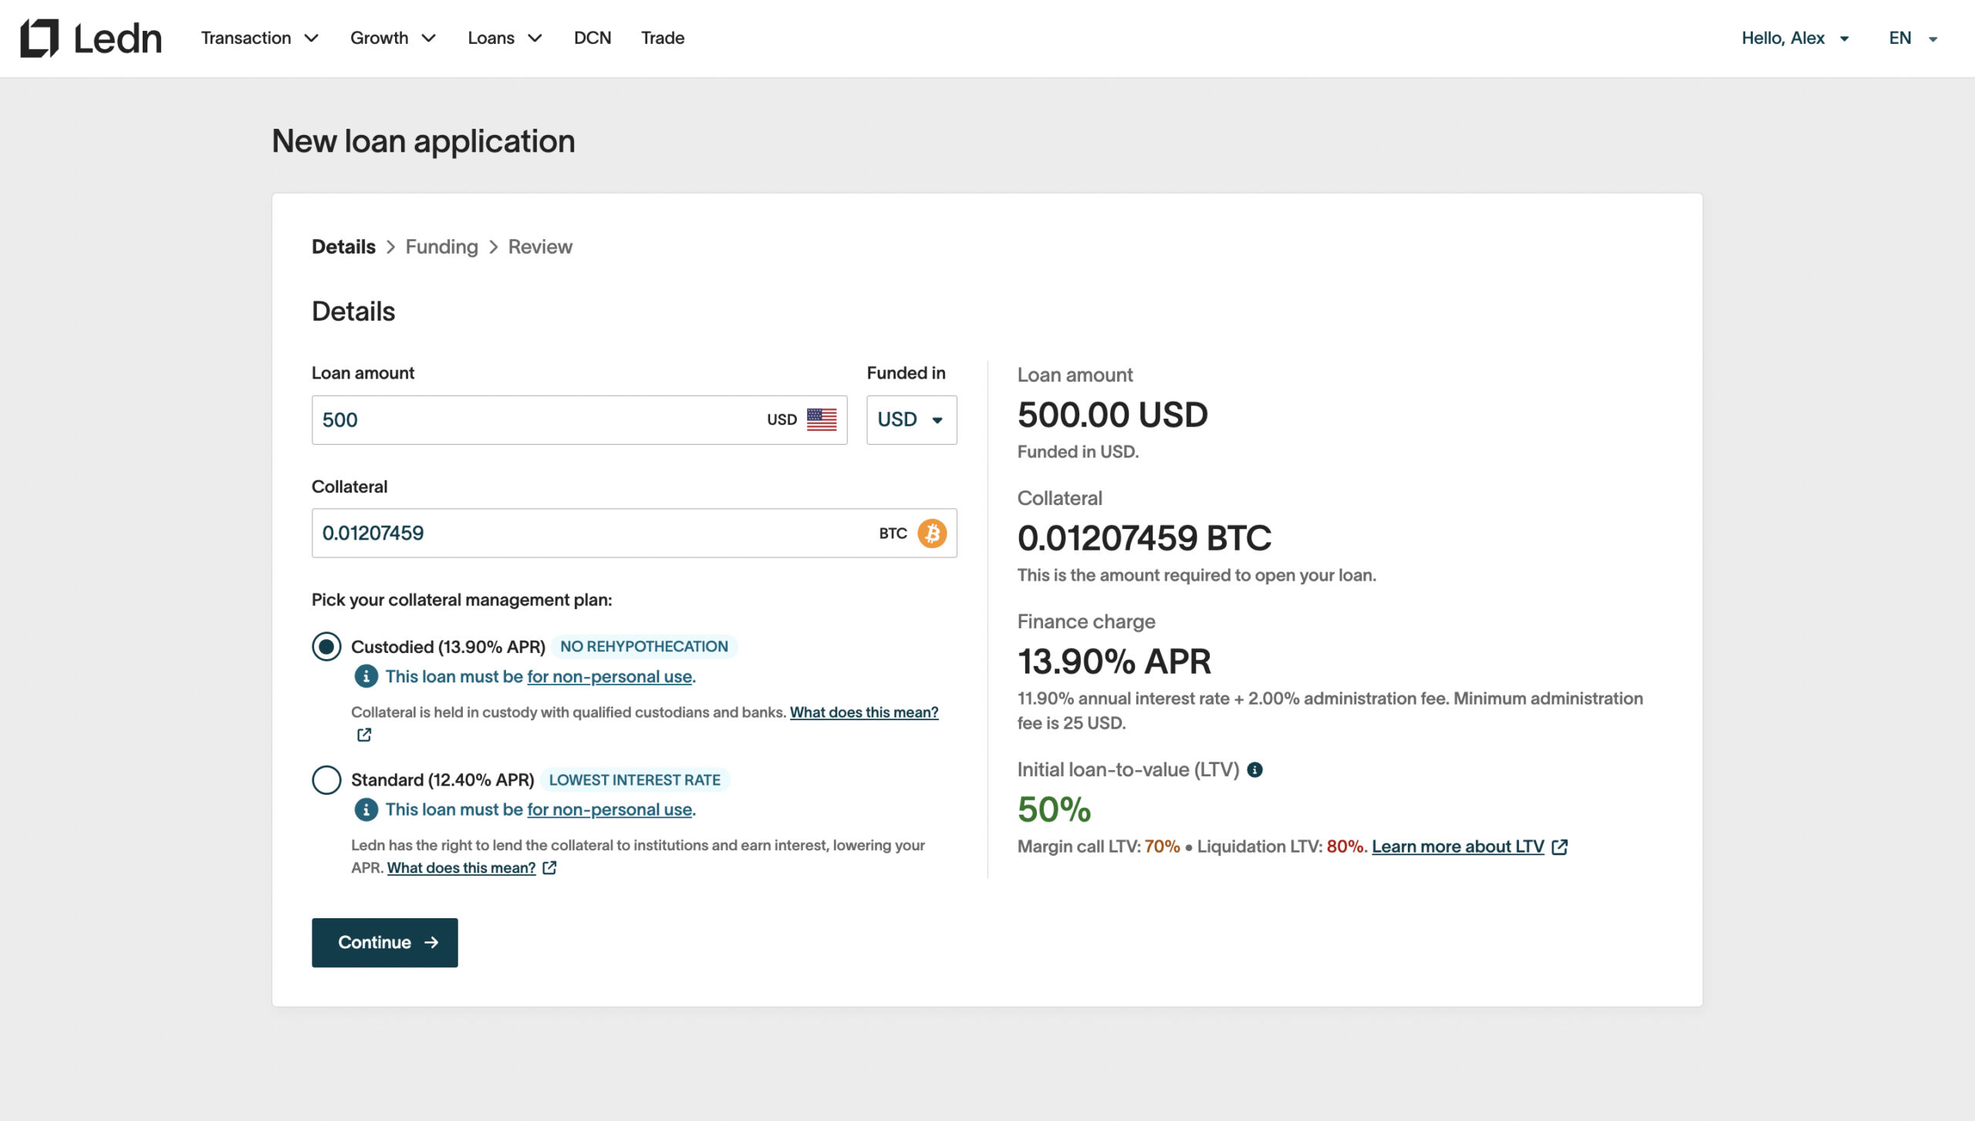Viewport: 1975px width, 1121px height.
Task: Expand the Hello, Alex account menu
Action: click(x=1794, y=38)
